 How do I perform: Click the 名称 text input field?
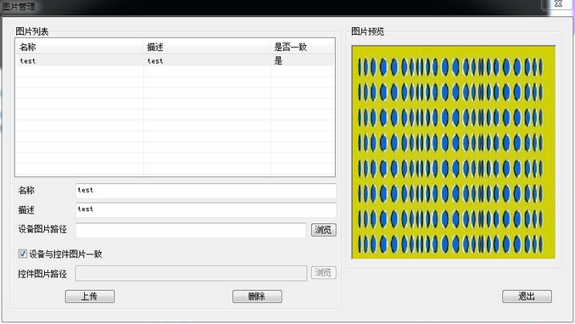click(206, 191)
